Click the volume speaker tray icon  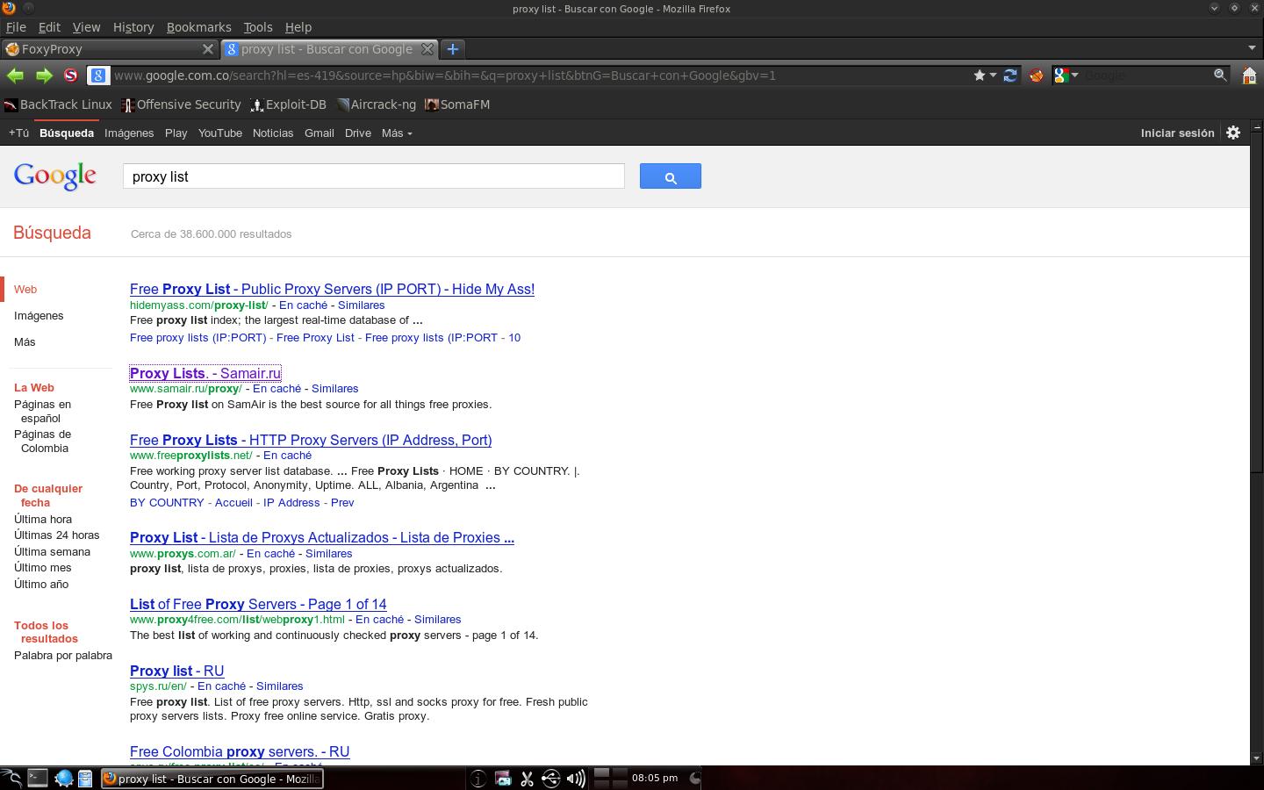[x=576, y=778]
